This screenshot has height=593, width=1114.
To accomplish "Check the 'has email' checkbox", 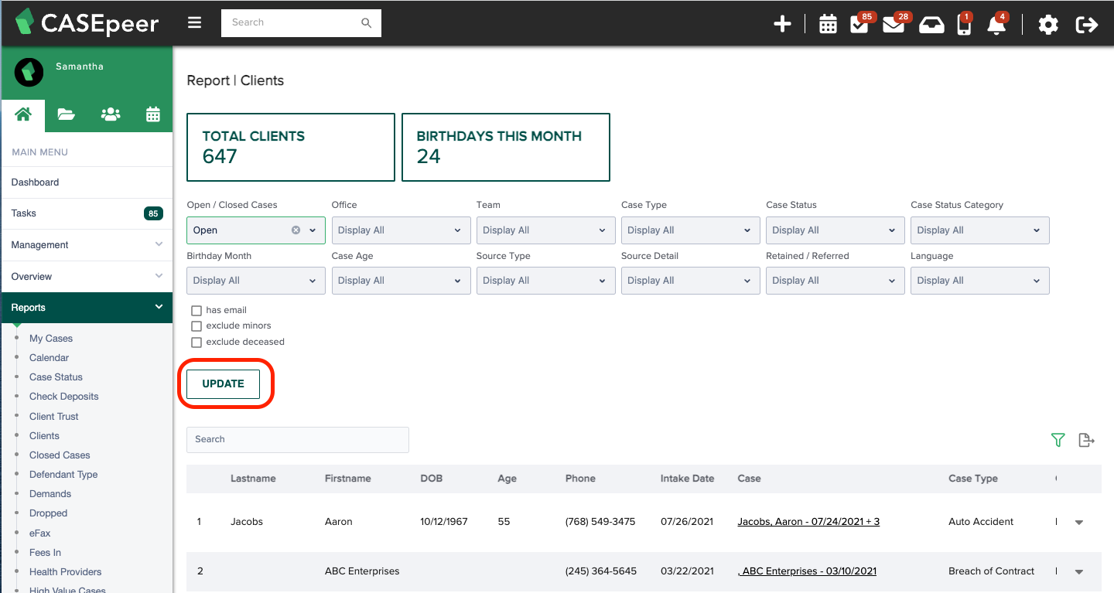I will tap(196, 311).
